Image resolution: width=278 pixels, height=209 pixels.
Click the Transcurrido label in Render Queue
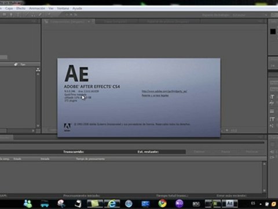74,152
